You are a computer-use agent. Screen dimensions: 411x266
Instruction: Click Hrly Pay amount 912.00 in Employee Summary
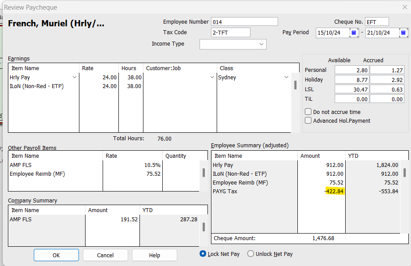click(335, 165)
